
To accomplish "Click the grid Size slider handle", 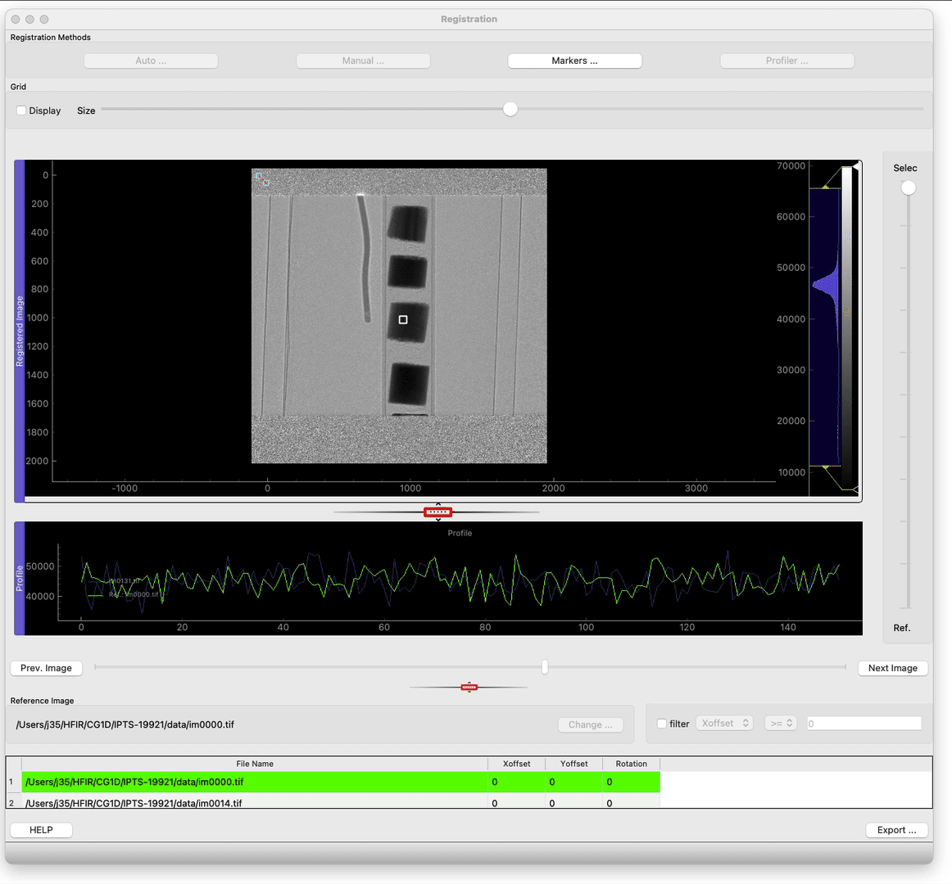I will tap(510, 110).
